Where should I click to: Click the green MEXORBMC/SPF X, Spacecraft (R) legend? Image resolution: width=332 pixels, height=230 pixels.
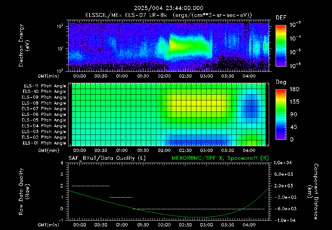(220, 158)
